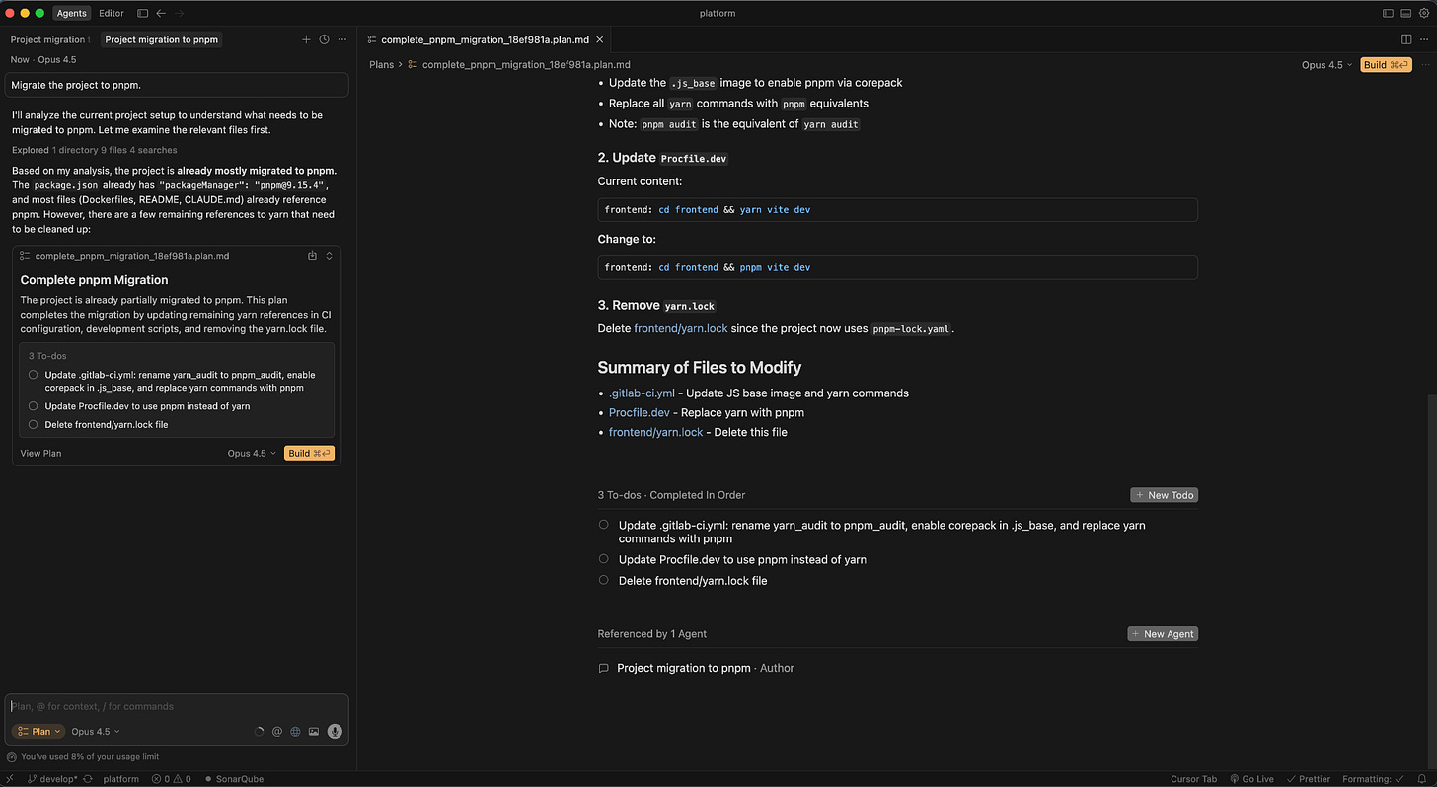Screen dimensions: 1437x787
Task: Select the complete_pnpm_migration plan.md editor tab
Action: 485,39
